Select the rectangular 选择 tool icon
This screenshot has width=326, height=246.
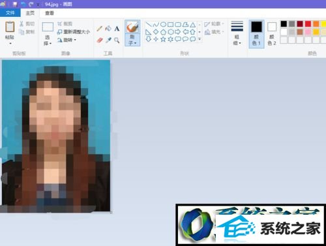48,27
